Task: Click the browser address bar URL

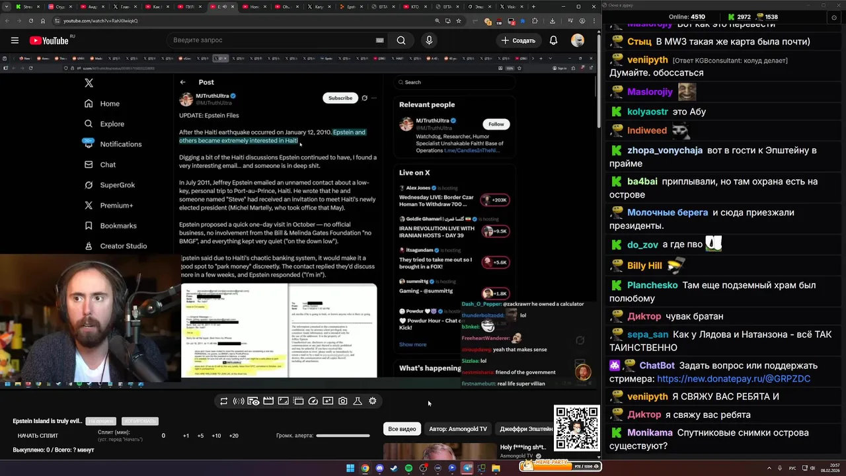Action: pos(100,20)
